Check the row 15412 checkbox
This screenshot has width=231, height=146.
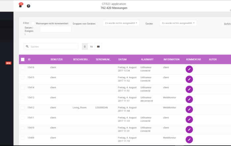(x=22, y=108)
